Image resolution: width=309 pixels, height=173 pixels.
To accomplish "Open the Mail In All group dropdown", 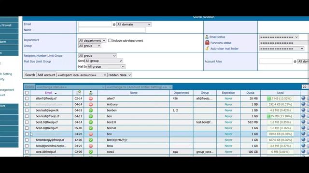I will point(106,67).
